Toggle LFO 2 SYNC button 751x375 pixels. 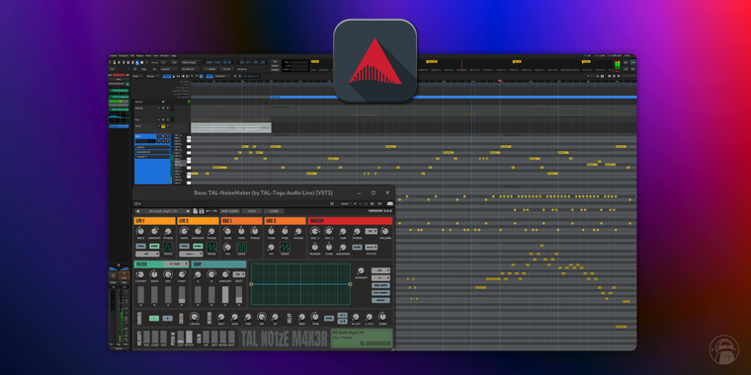click(198, 246)
